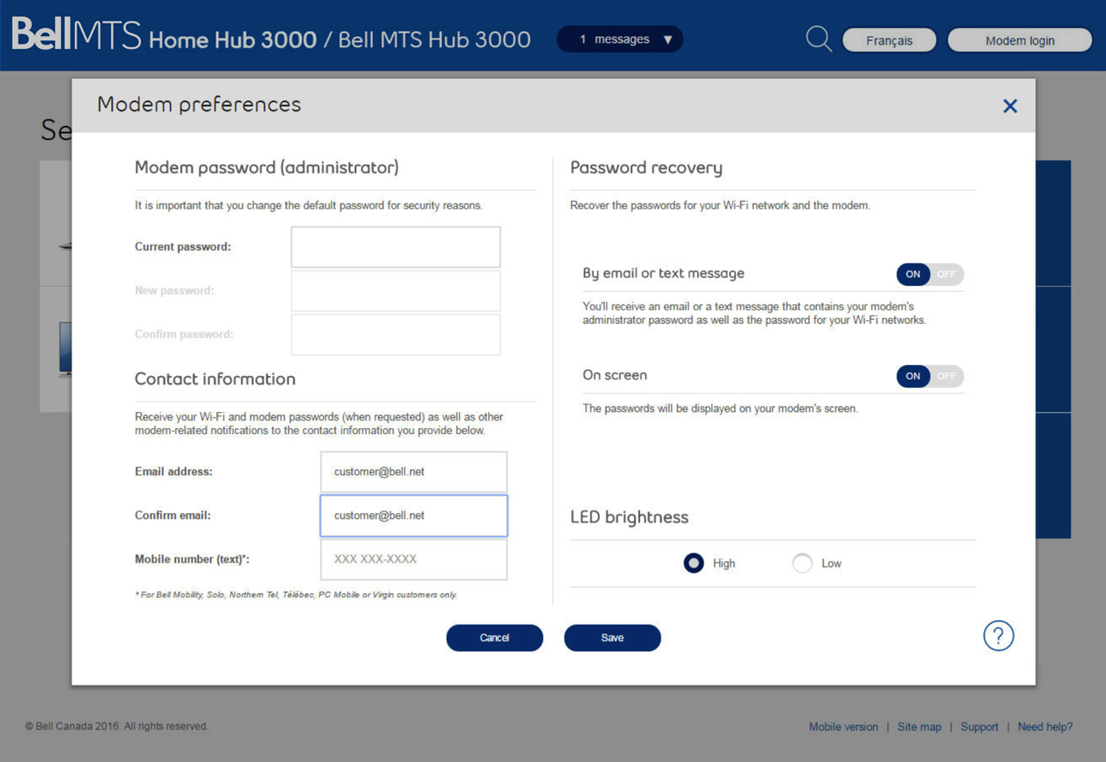
Task: Click the Mobile number text field
Action: (413, 559)
